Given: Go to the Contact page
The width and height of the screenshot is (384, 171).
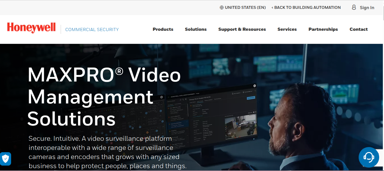Looking at the screenshot, I should (359, 29).
